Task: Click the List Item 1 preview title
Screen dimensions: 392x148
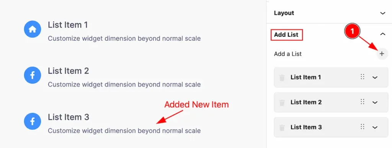Action: tap(68, 25)
